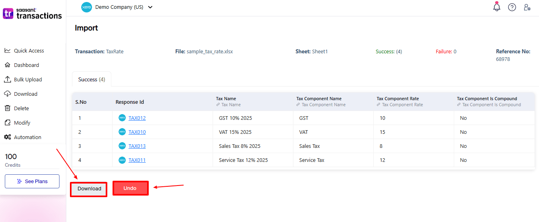Open Bulk Upload from sidebar
The image size is (539, 222).
pos(28,79)
